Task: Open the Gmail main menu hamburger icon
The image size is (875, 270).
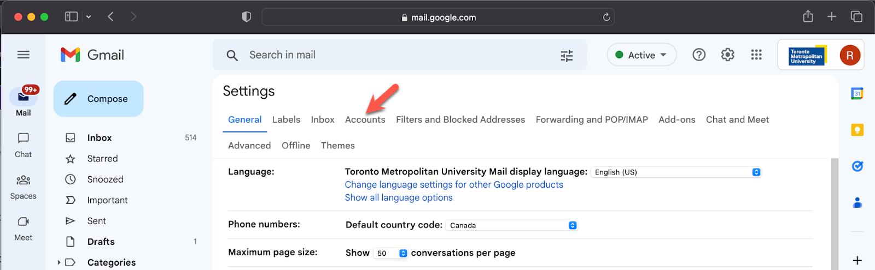Action: coord(23,55)
